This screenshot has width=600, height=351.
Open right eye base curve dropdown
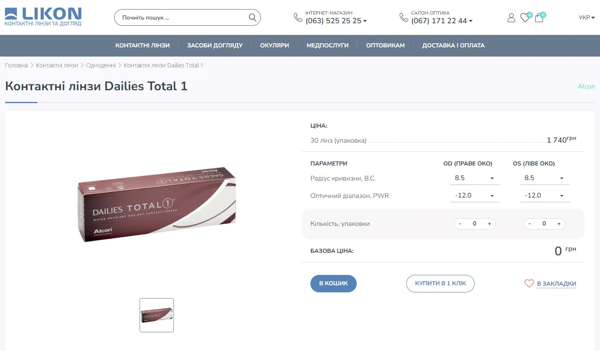click(475, 178)
